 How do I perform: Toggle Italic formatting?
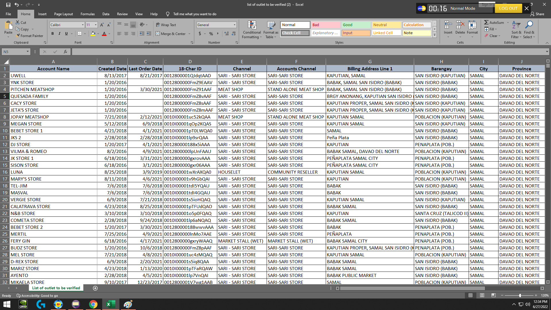tap(59, 34)
